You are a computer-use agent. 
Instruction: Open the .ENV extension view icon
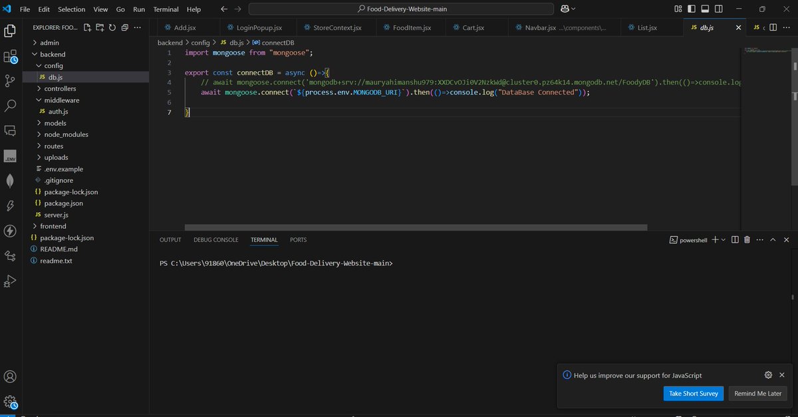[10, 156]
